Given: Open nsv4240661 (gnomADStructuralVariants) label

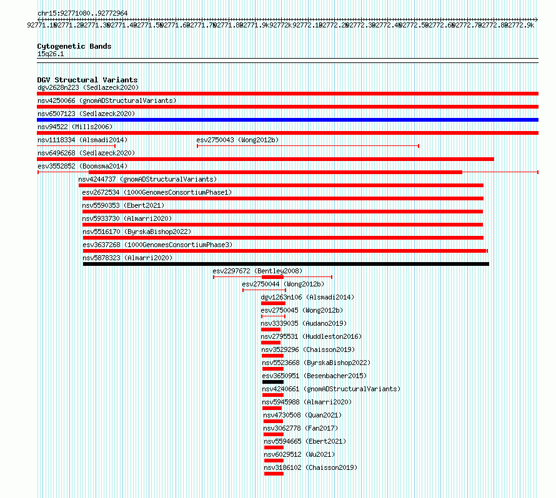Looking at the screenshot, I should click(x=331, y=389).
